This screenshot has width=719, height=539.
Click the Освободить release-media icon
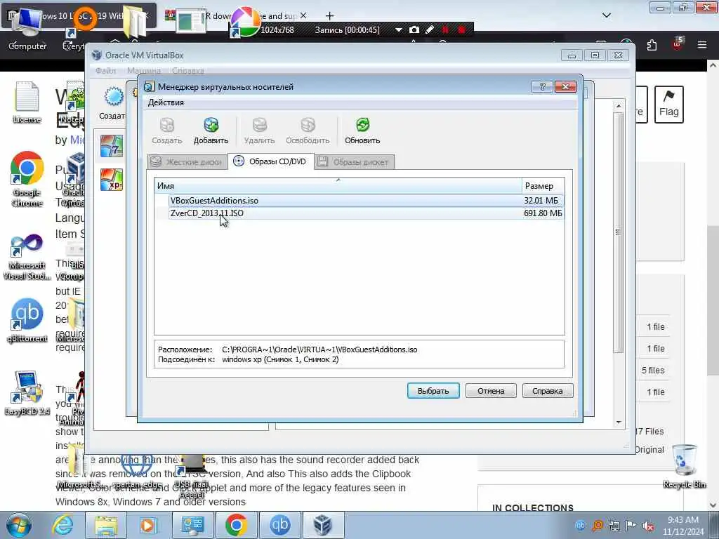coord(308,130)
